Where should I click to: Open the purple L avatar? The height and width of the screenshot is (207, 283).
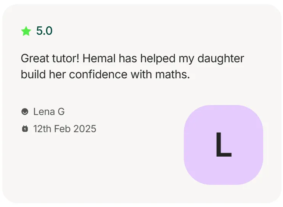[223, 145]
